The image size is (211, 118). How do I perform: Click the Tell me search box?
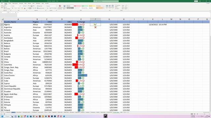tap(106, 1)
